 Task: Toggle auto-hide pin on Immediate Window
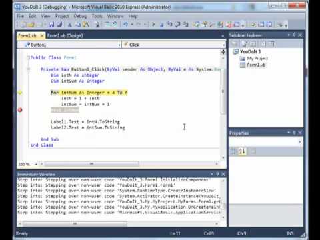tap(217, 174)
